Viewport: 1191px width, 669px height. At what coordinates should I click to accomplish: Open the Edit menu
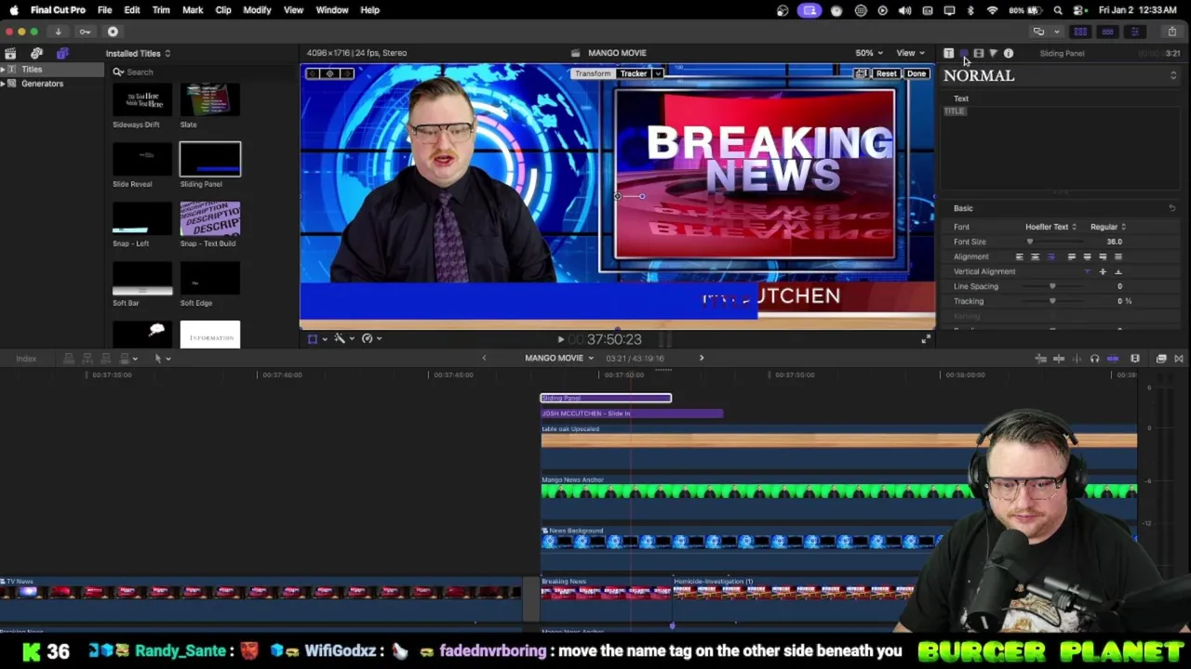pos(132,10)
